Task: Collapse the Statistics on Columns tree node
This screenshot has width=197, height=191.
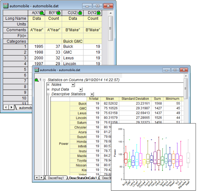Action: (x=44, y=80)
